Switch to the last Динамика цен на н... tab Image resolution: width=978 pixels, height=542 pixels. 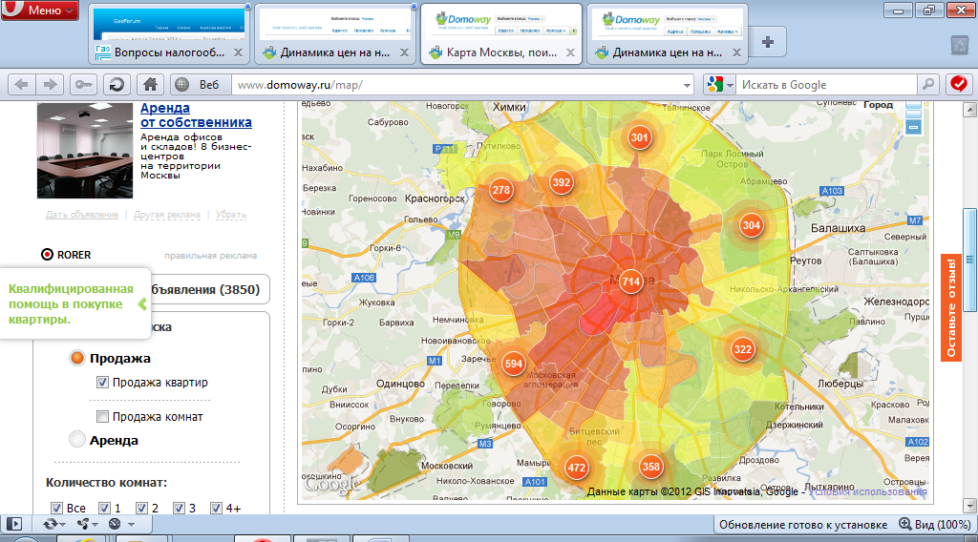click(x=668, y=33)
